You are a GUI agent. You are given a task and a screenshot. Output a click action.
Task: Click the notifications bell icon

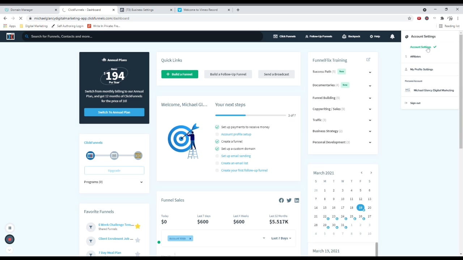point(392,36)
